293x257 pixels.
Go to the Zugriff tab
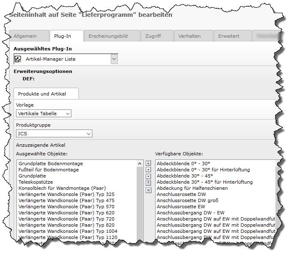tap(153, 36)
